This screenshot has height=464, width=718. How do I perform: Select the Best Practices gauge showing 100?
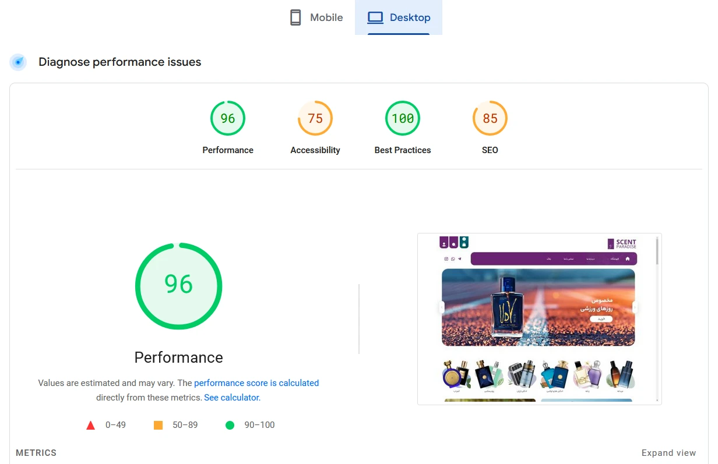pyautogui.click(x=402, y=119)
